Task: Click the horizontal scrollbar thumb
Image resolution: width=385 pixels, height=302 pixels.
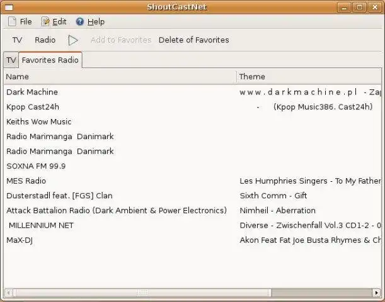Action: coord(142,293)
